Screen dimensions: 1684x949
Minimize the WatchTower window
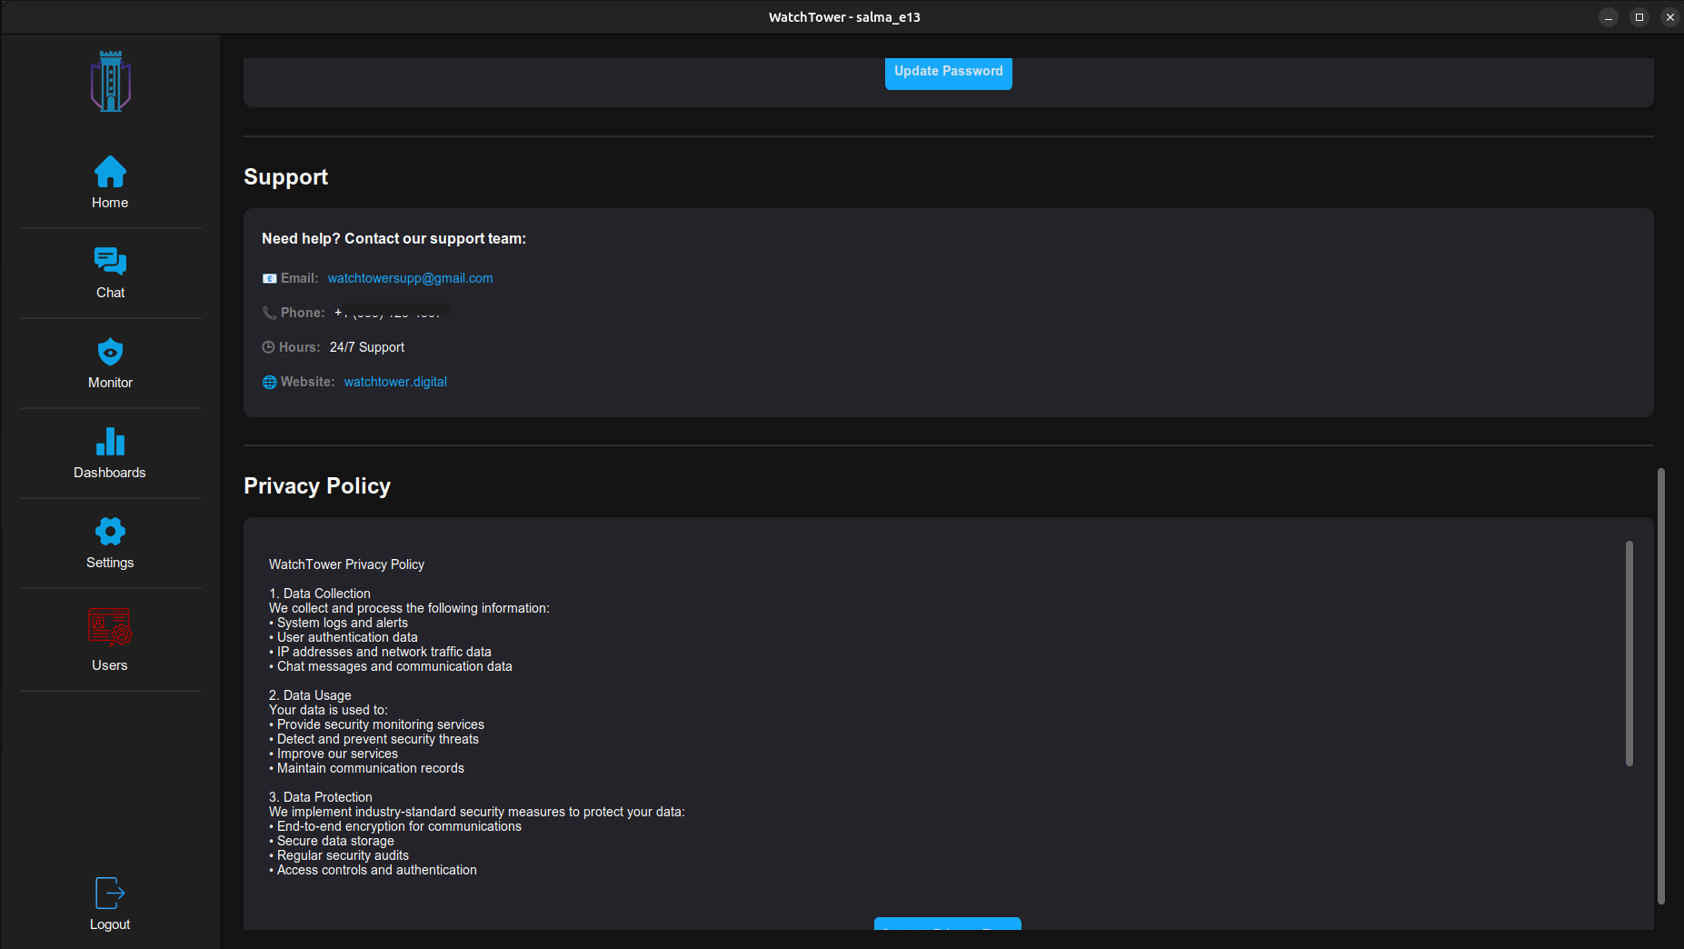point(1609,17)
